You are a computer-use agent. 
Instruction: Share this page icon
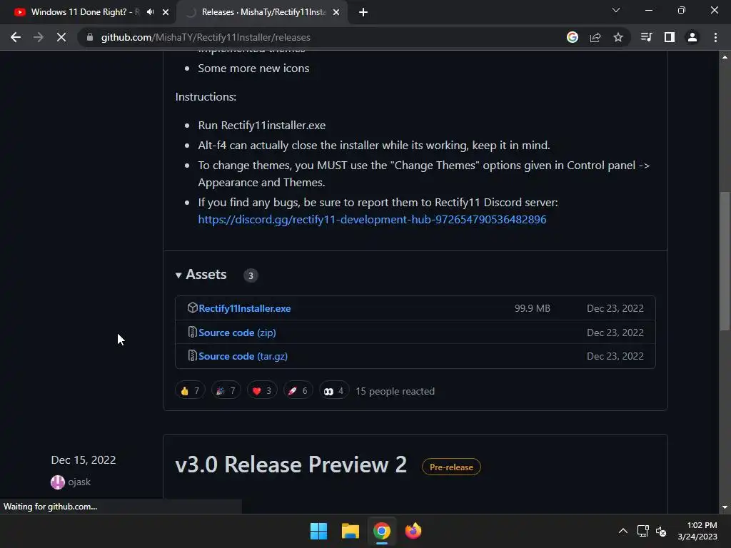(x=595, y=37)
